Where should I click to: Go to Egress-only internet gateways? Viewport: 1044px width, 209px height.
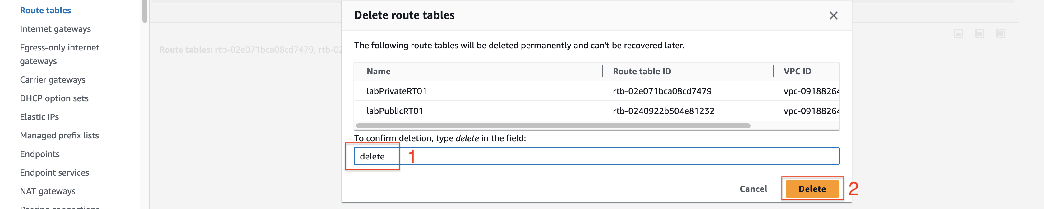[60, 54]
